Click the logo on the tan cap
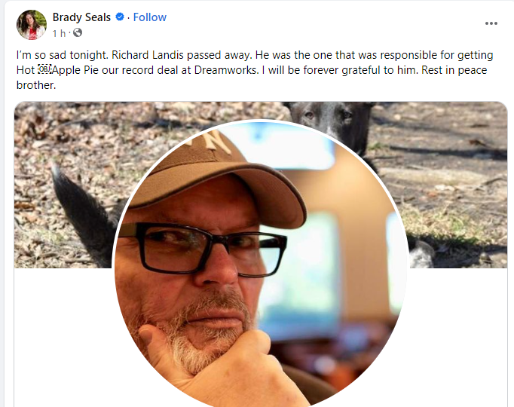 (215, 141)
